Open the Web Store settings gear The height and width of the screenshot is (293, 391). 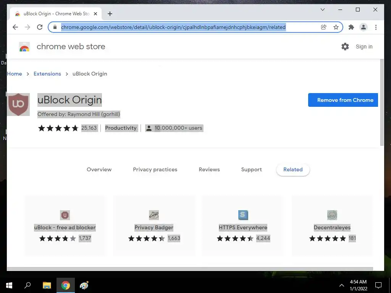coord(345,47)
